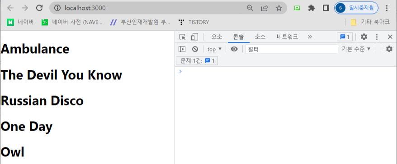Viewport: 397px width, 164px height.
Task: Open the 기타 북마크 folder
Action: 370,22
